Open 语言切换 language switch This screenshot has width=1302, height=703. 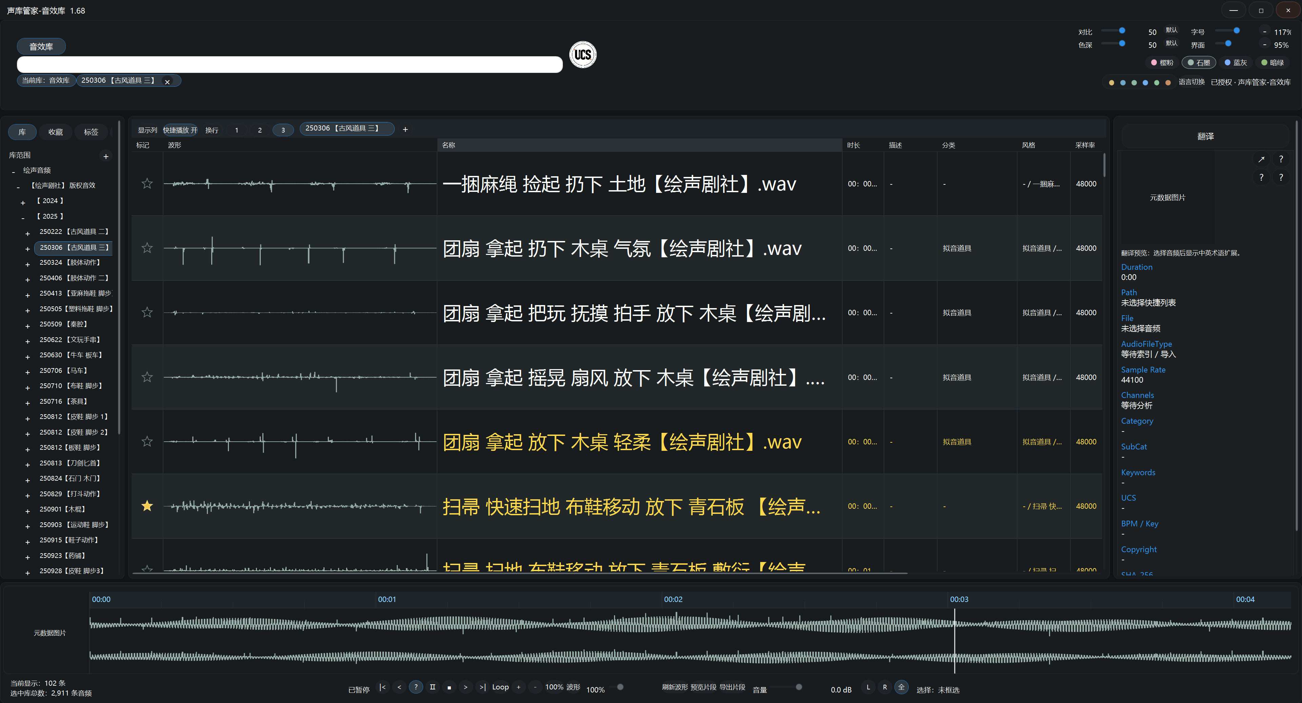[x=1192, y=82]
